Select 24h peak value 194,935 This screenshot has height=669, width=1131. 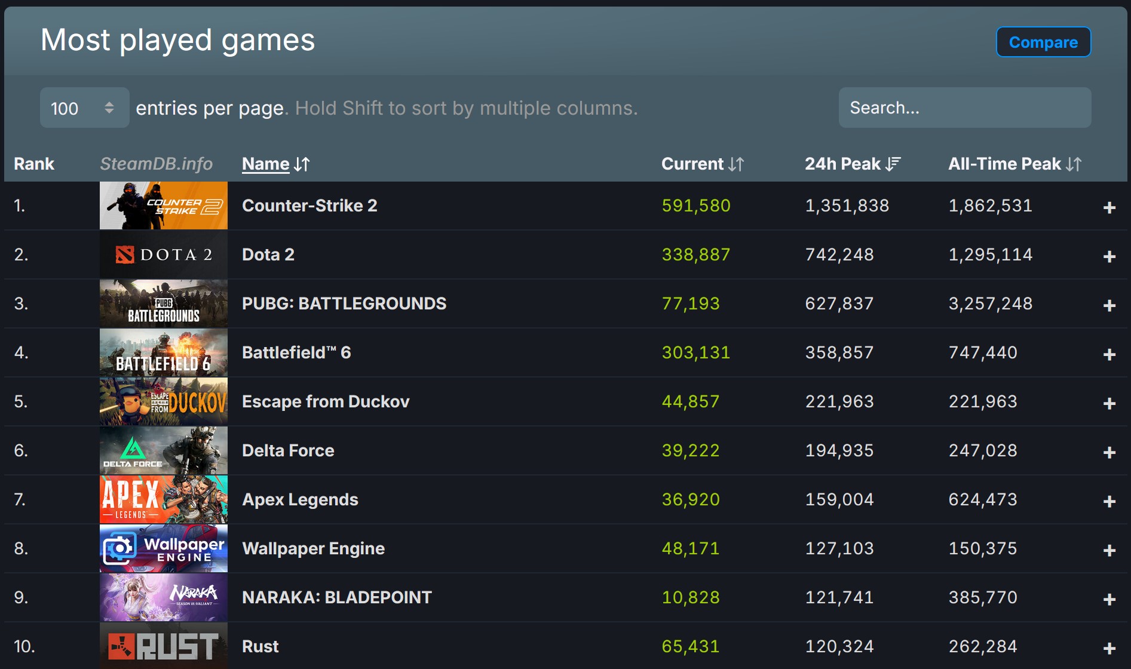tap(839, 450)
